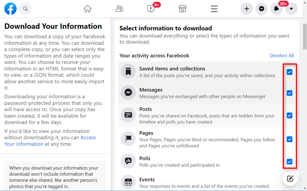The width and height of the screenshot is (307, 191).
Task: Open the Create plus menu
Action: (x=247, y=9)
